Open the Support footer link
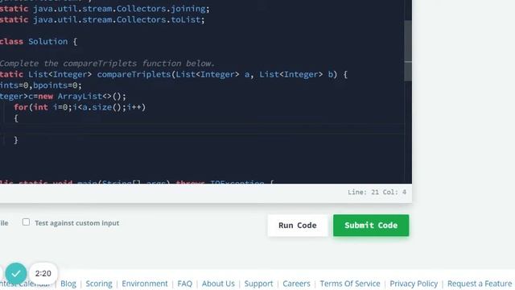Image resolution: width=515 pixels, height=290 pixels. 258,284
